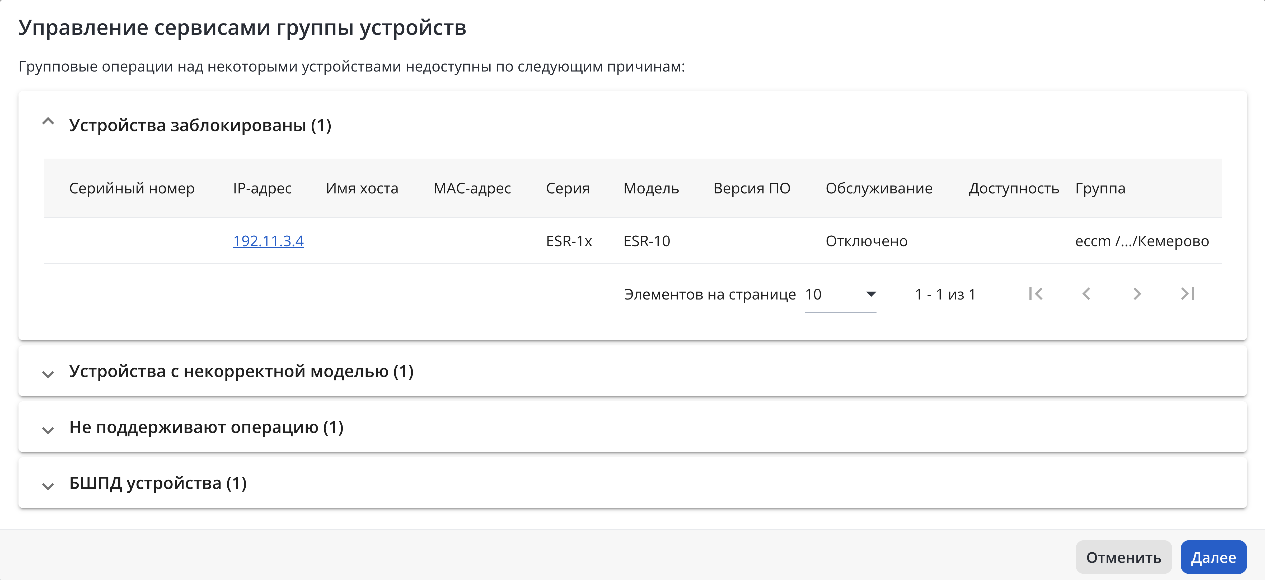Click the 'Отменить' button
The width and height of the screenshot is (1265, 580).
click(1123, 557)
